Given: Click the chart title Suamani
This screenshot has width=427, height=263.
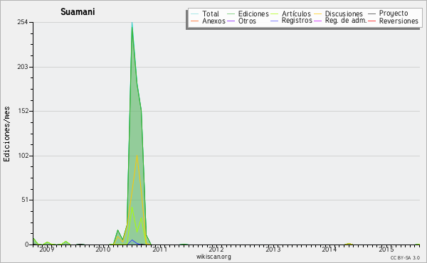Looking at the screenshot, I should [78, 11].
